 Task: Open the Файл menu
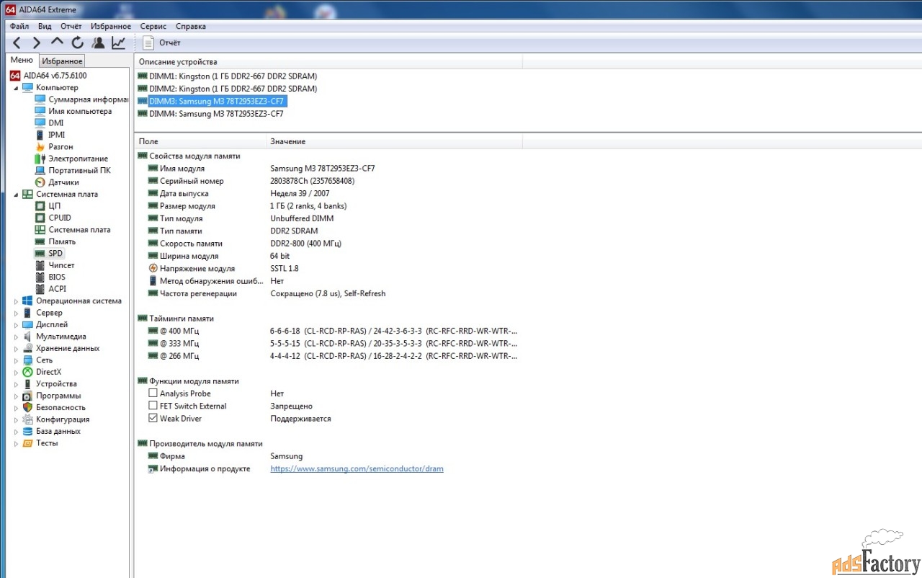[x=19, y=26]
